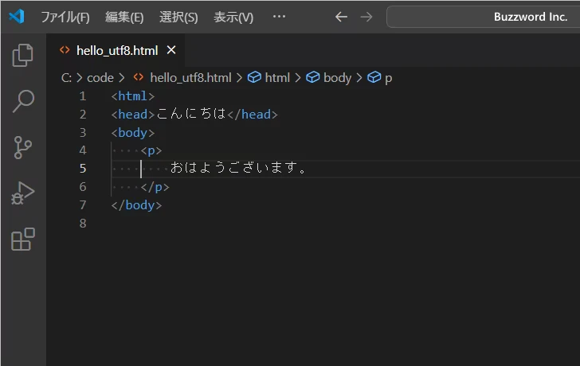
Task: Click the file icon before hello_utf8.html breadcrumb
Action: click(x=139, y=77)
